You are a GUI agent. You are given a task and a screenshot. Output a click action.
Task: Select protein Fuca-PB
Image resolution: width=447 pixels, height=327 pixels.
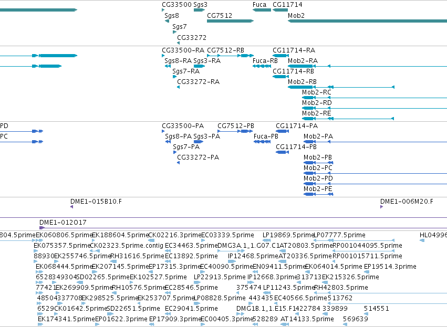[x=266, y=136]
